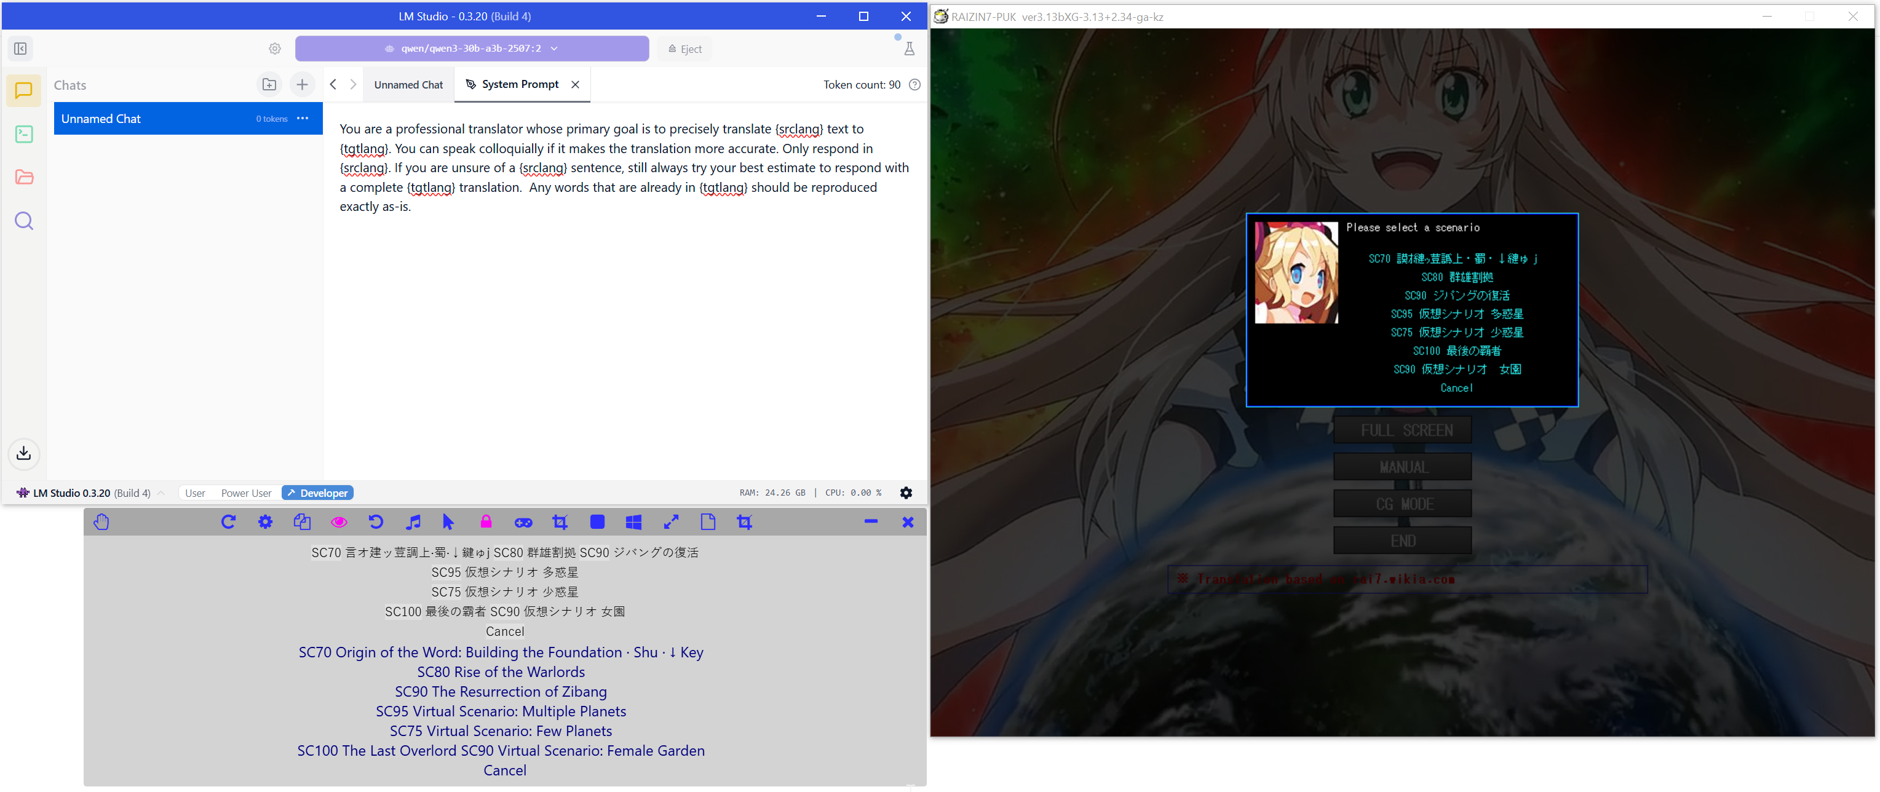Click the blonde character portrait thumbnail
This screenshot has width=1880, height=792.
pyautogui.click(x=1296, y=272)
